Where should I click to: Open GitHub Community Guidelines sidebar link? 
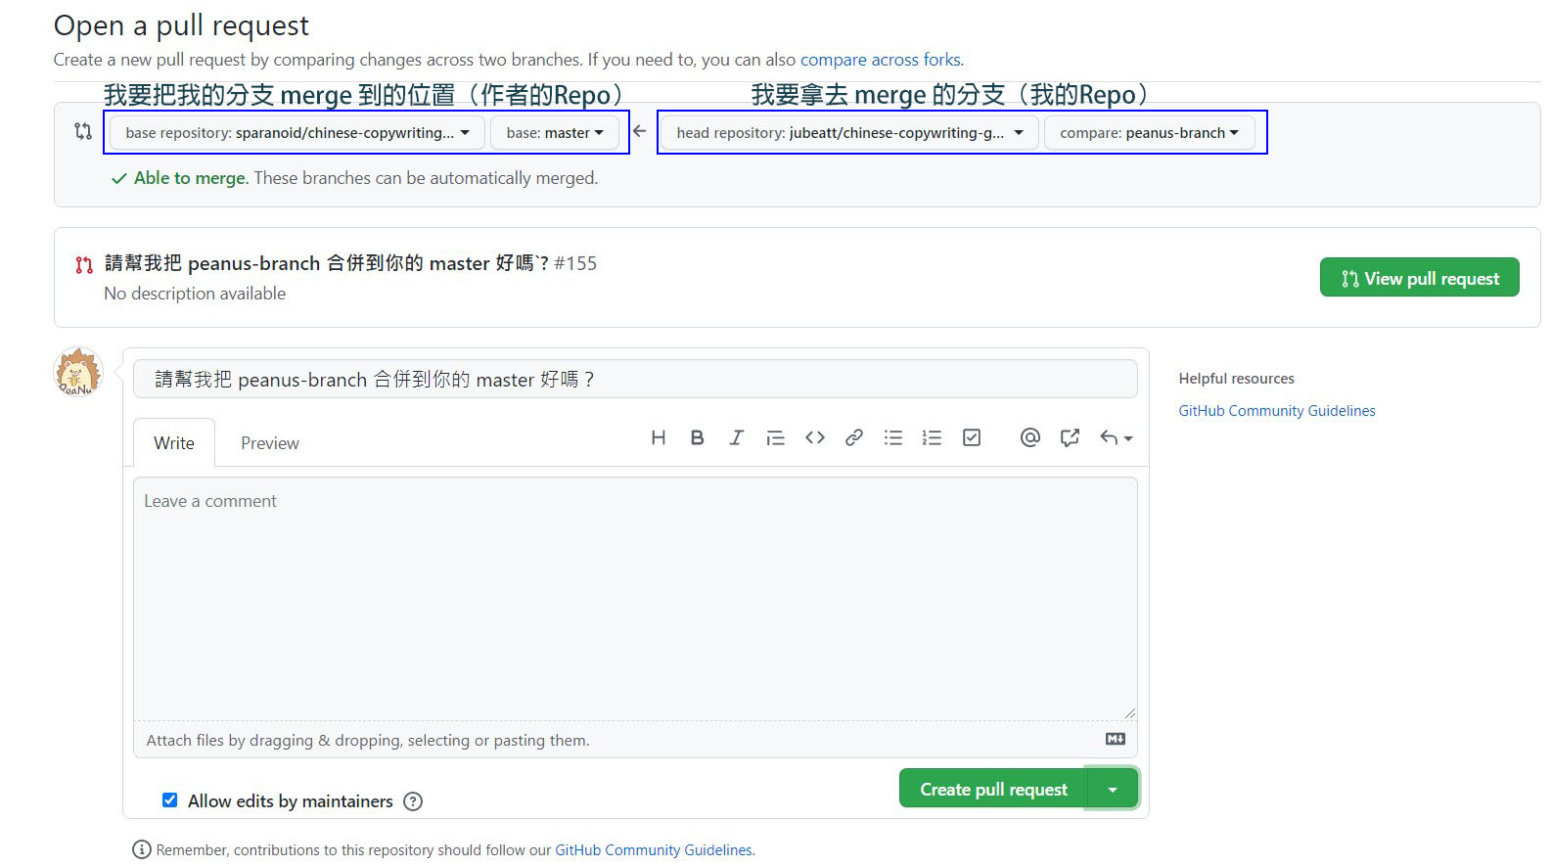[x=1277, y=411]
